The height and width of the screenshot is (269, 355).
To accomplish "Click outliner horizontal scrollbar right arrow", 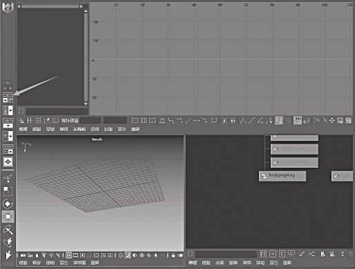I will 81,6.
